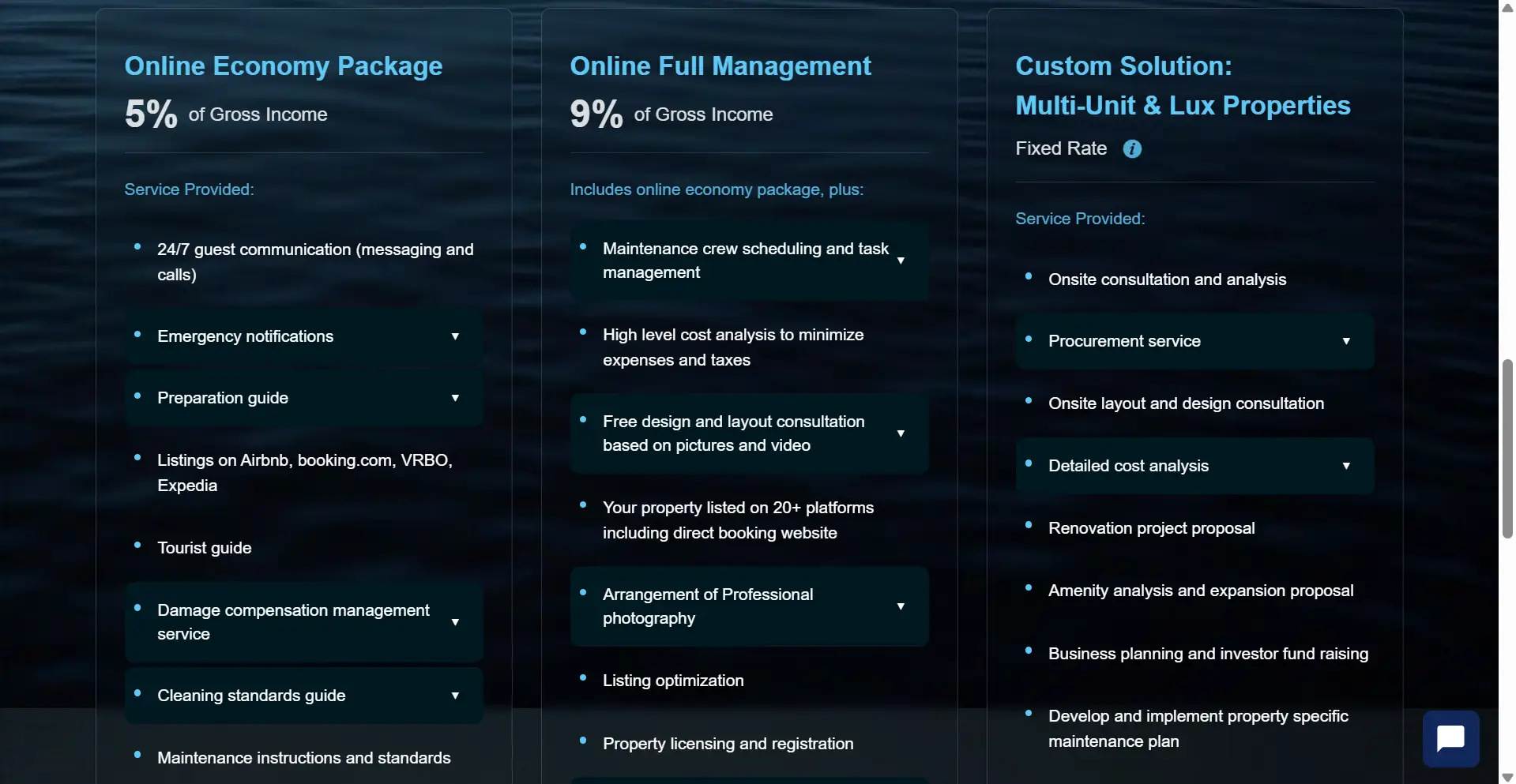Screen dimensions: 1516x784
Task: Click the Online Economy Package heading
Action: point(284,66)
